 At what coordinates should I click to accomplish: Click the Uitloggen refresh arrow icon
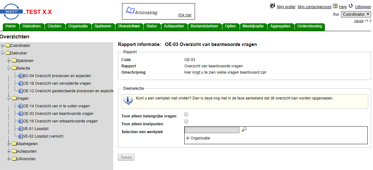click(350, 6)
